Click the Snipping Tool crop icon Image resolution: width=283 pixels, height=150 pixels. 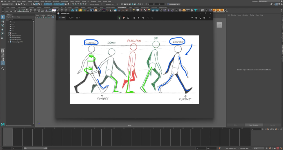click(143, 18)
